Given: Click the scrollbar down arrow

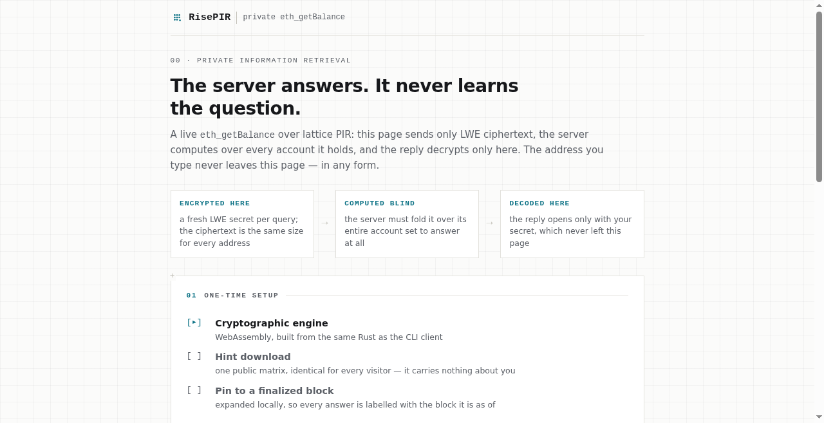Looking at the screenshot, I should [819, 417].
